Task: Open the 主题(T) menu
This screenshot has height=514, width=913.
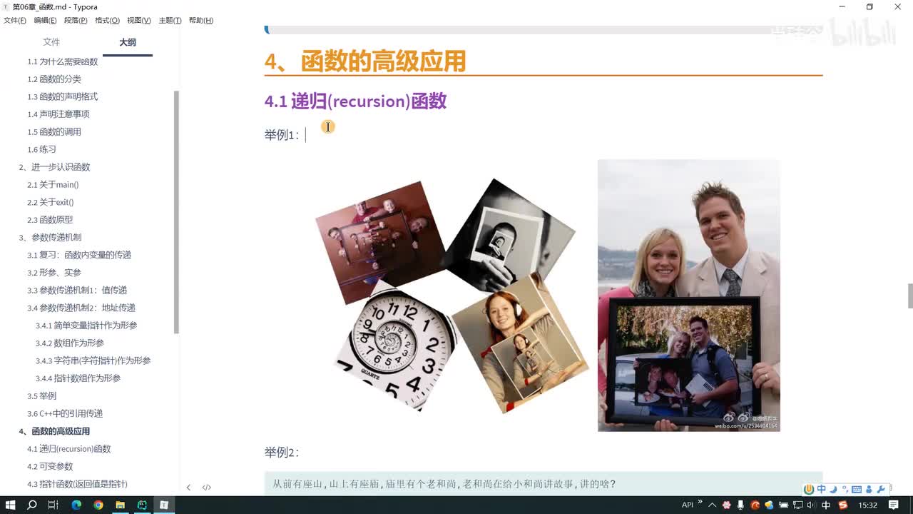Action: point(170,21)
